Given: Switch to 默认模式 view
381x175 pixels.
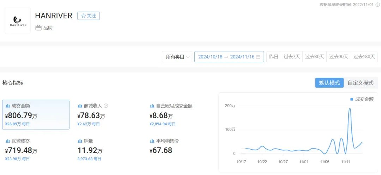Looking at the screenshot, I should pyautogui.click(x=329, y=83).
